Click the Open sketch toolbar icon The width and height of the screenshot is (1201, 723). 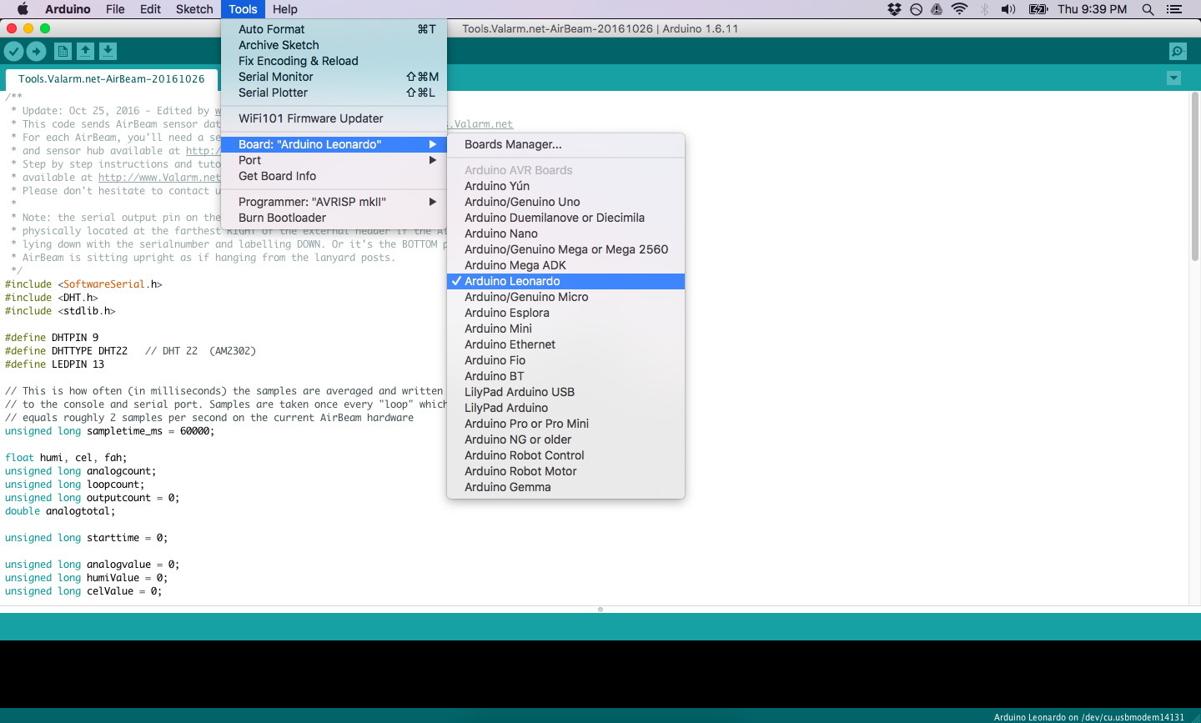click(x=85, y=52)
